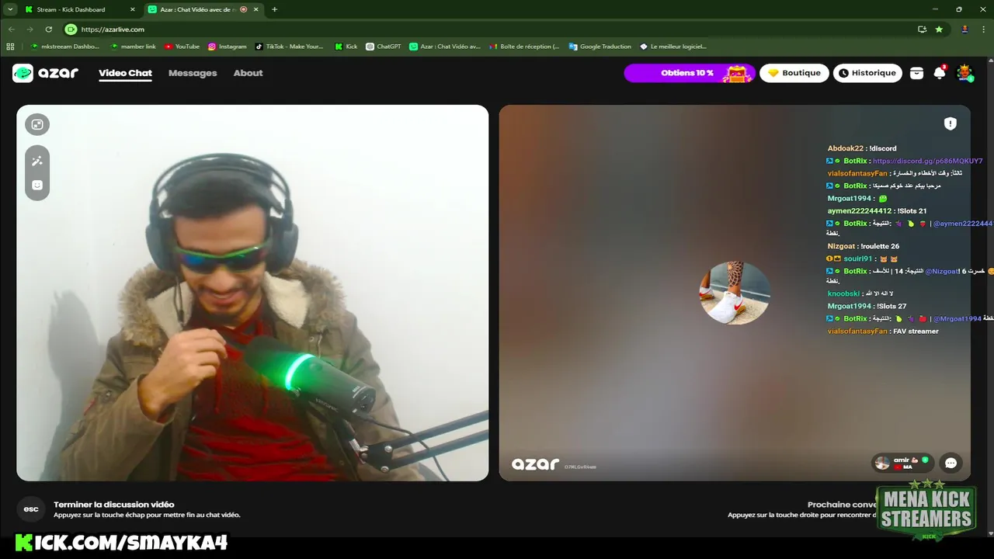Click chat message 'FAV streamer'
This screenshot has height=559, width=994.
click(x=916, y=331)
